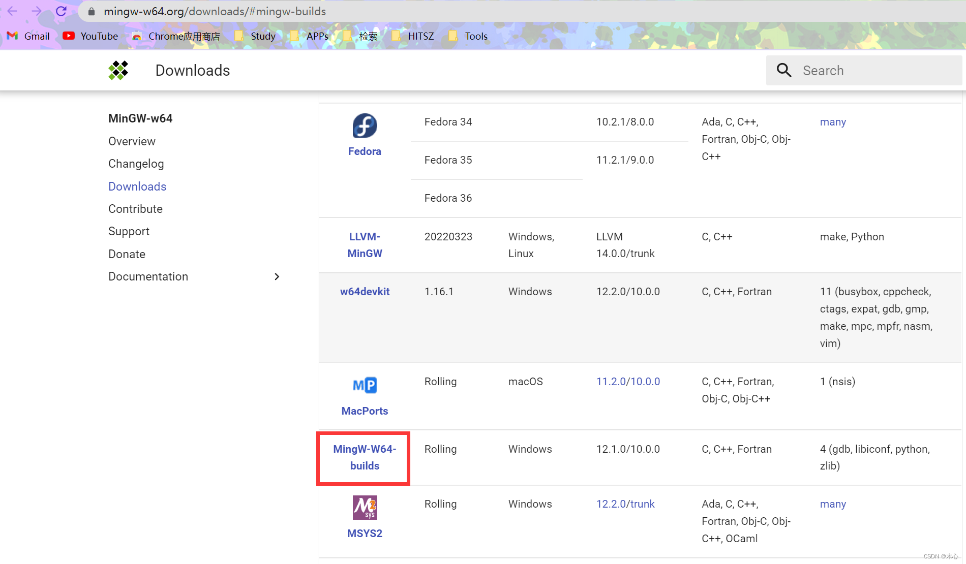This screenshot has height=564, width=966.
Task: Click the MinGW-w64 sidebar heading
Action: 140,118
